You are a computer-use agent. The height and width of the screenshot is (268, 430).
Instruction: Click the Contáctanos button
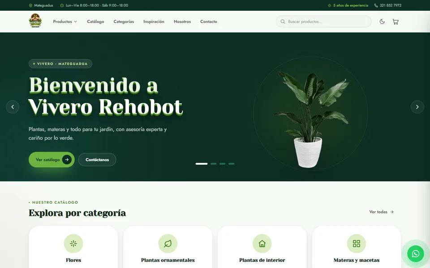97,160
